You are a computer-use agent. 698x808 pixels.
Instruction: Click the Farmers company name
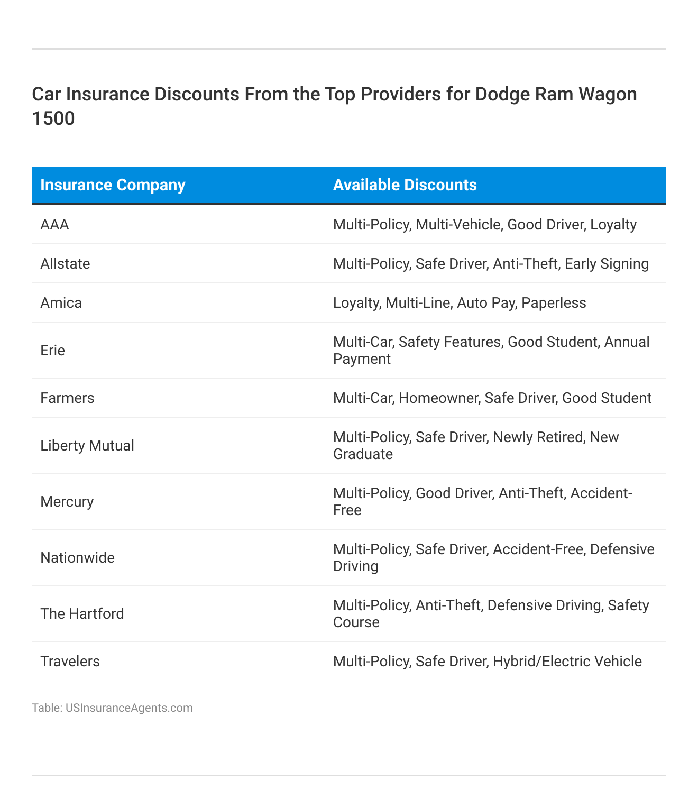[67, 398]
